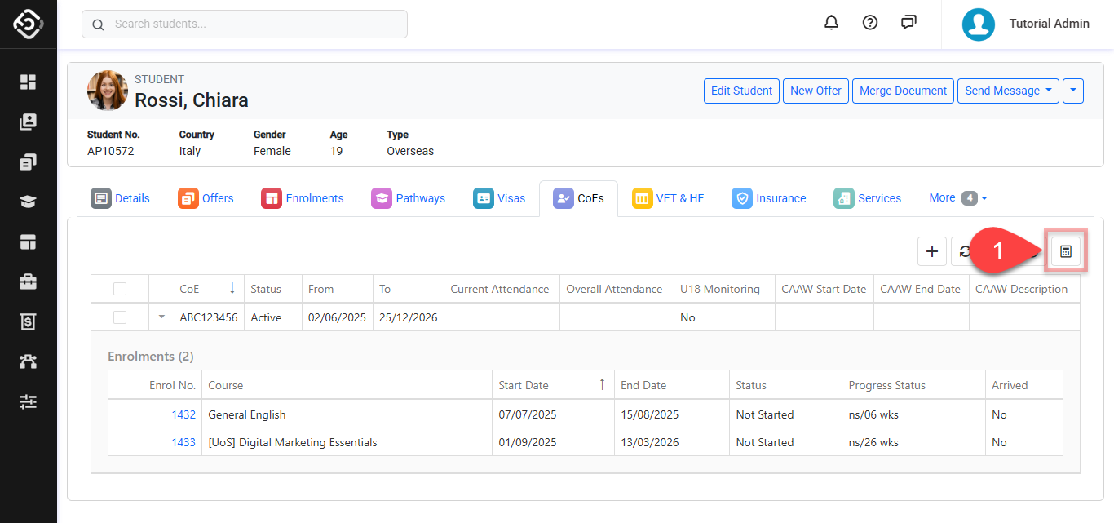
Task: Open the help question mark icon
Action: click(x=870, y=23)
